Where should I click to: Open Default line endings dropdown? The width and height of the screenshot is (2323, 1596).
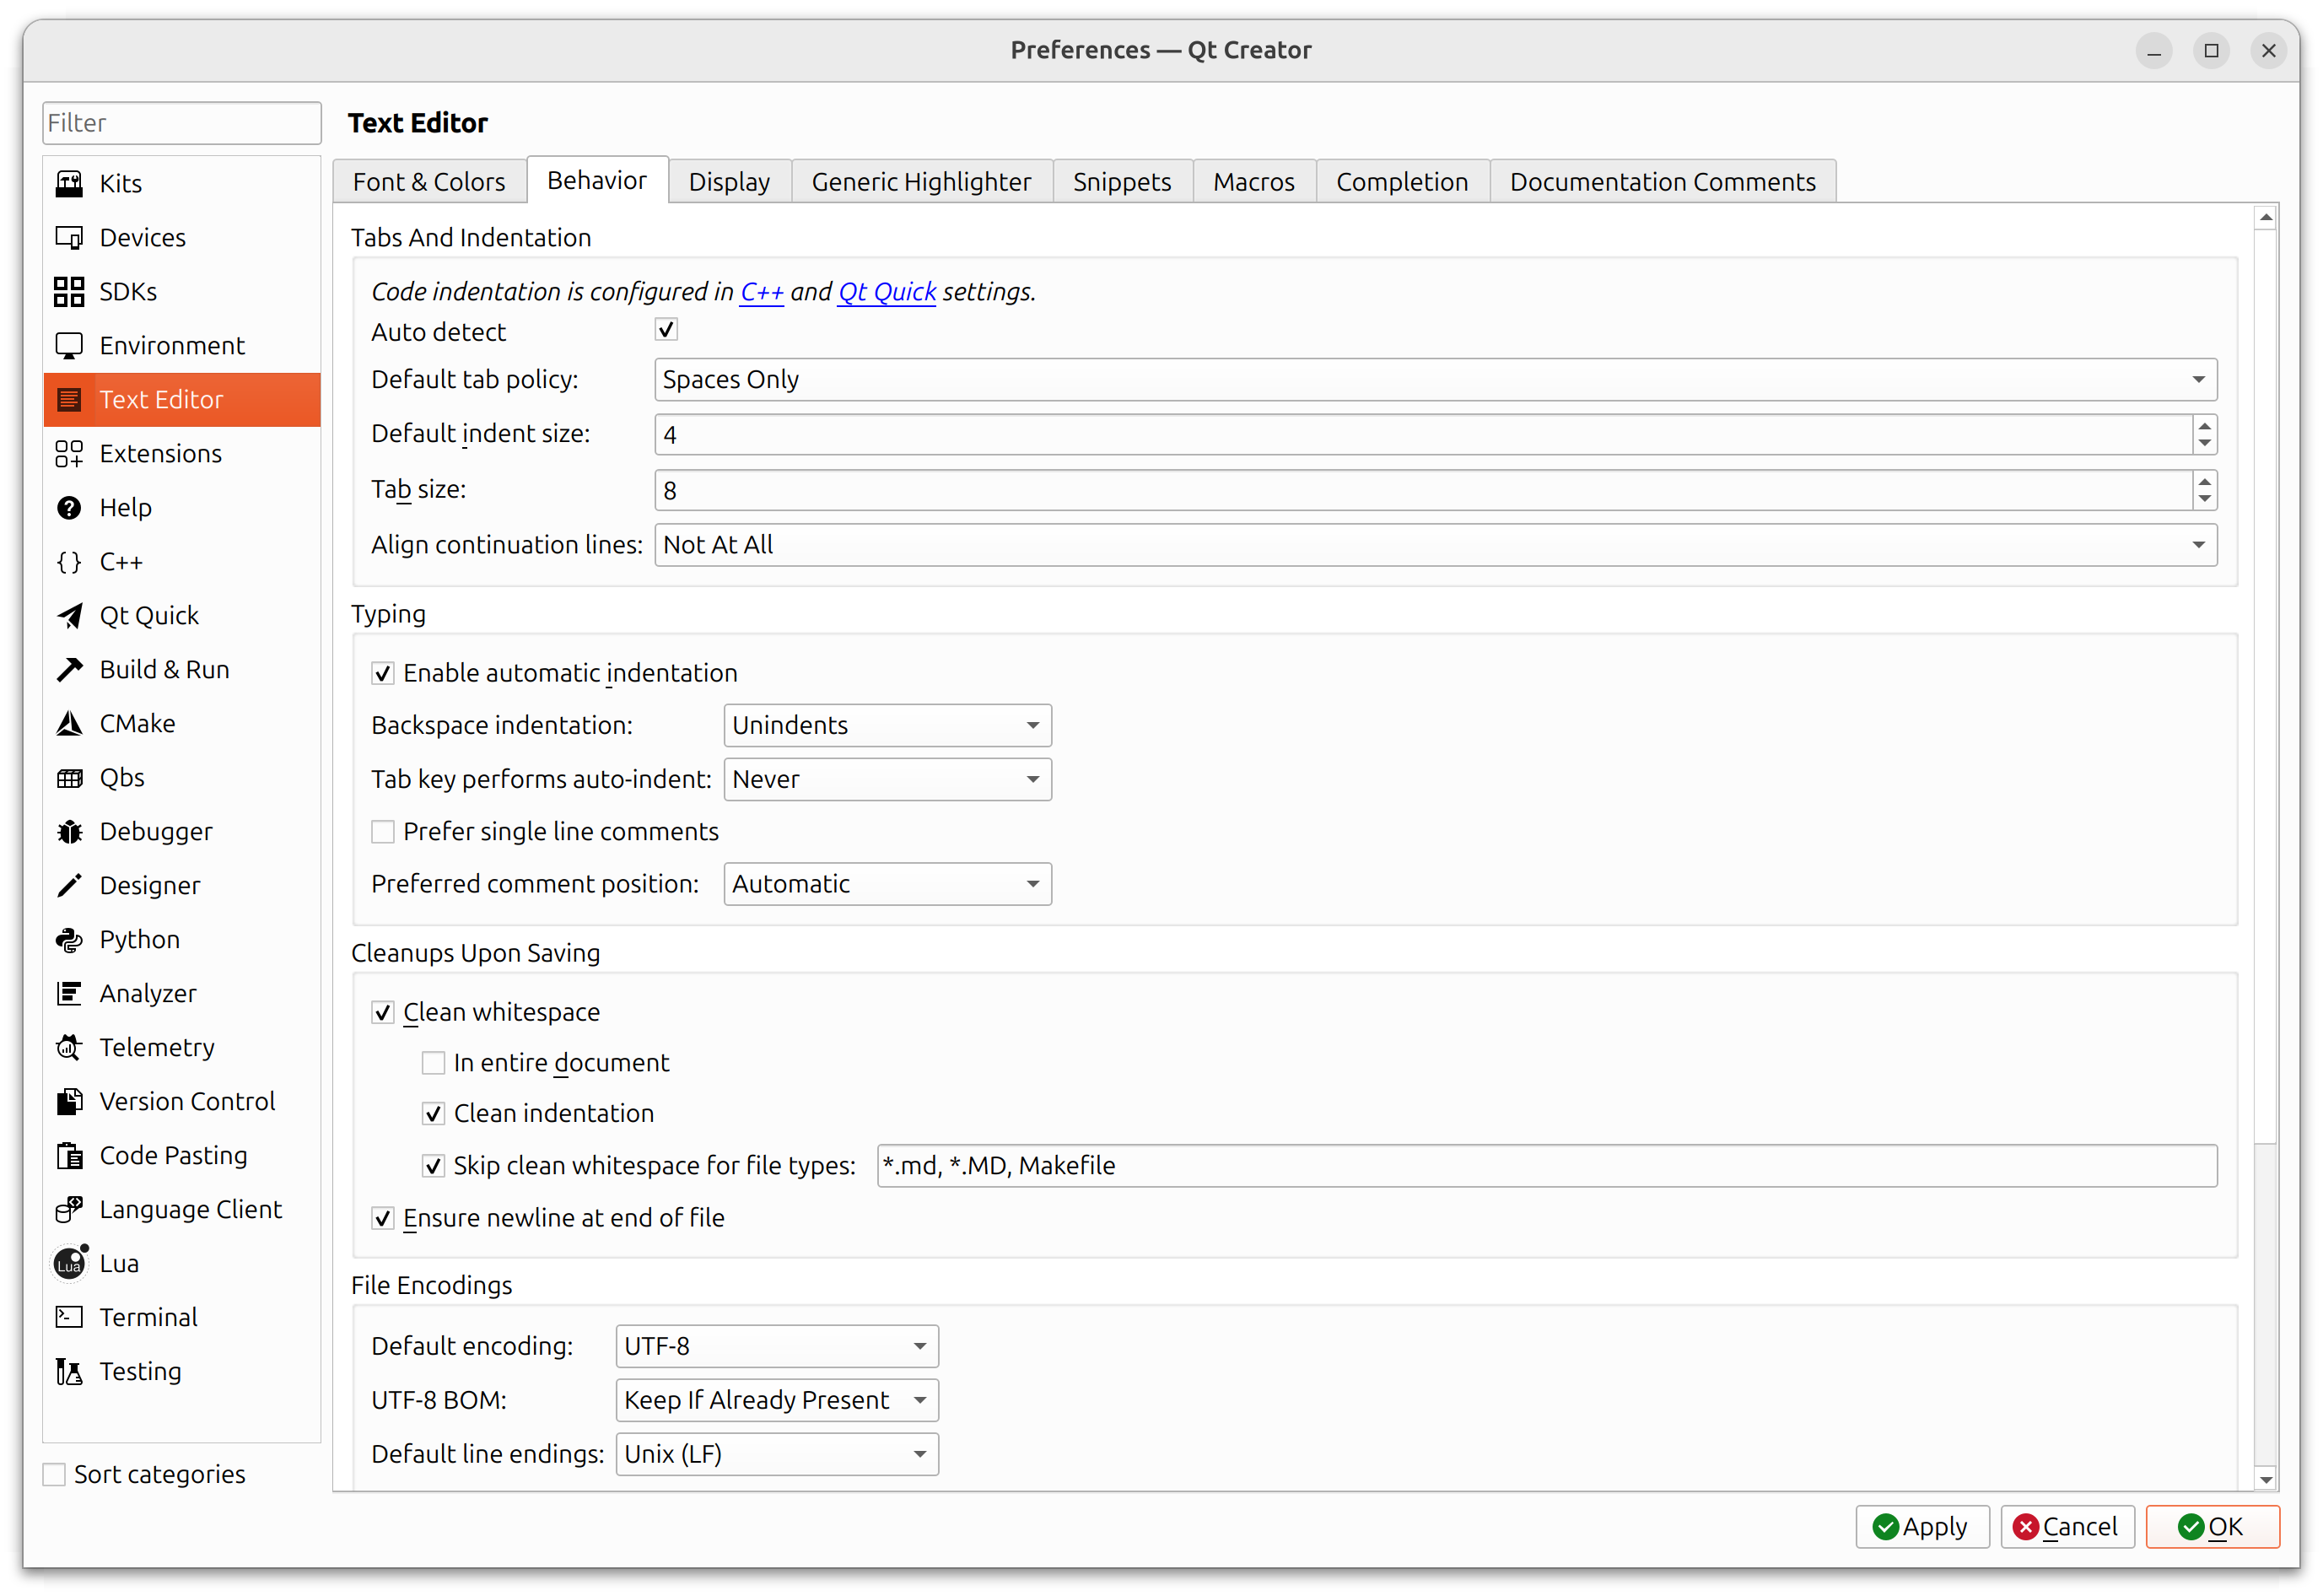tap(777, 1455)
